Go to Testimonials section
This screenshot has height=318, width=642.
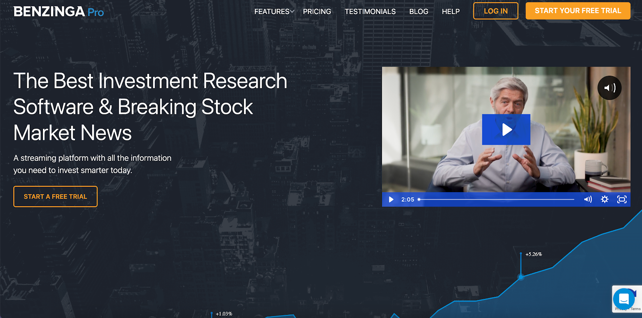pos(370,12)
